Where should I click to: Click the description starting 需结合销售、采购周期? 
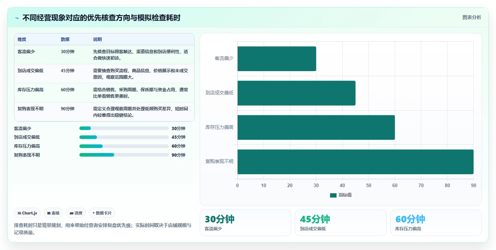point(140,93)
